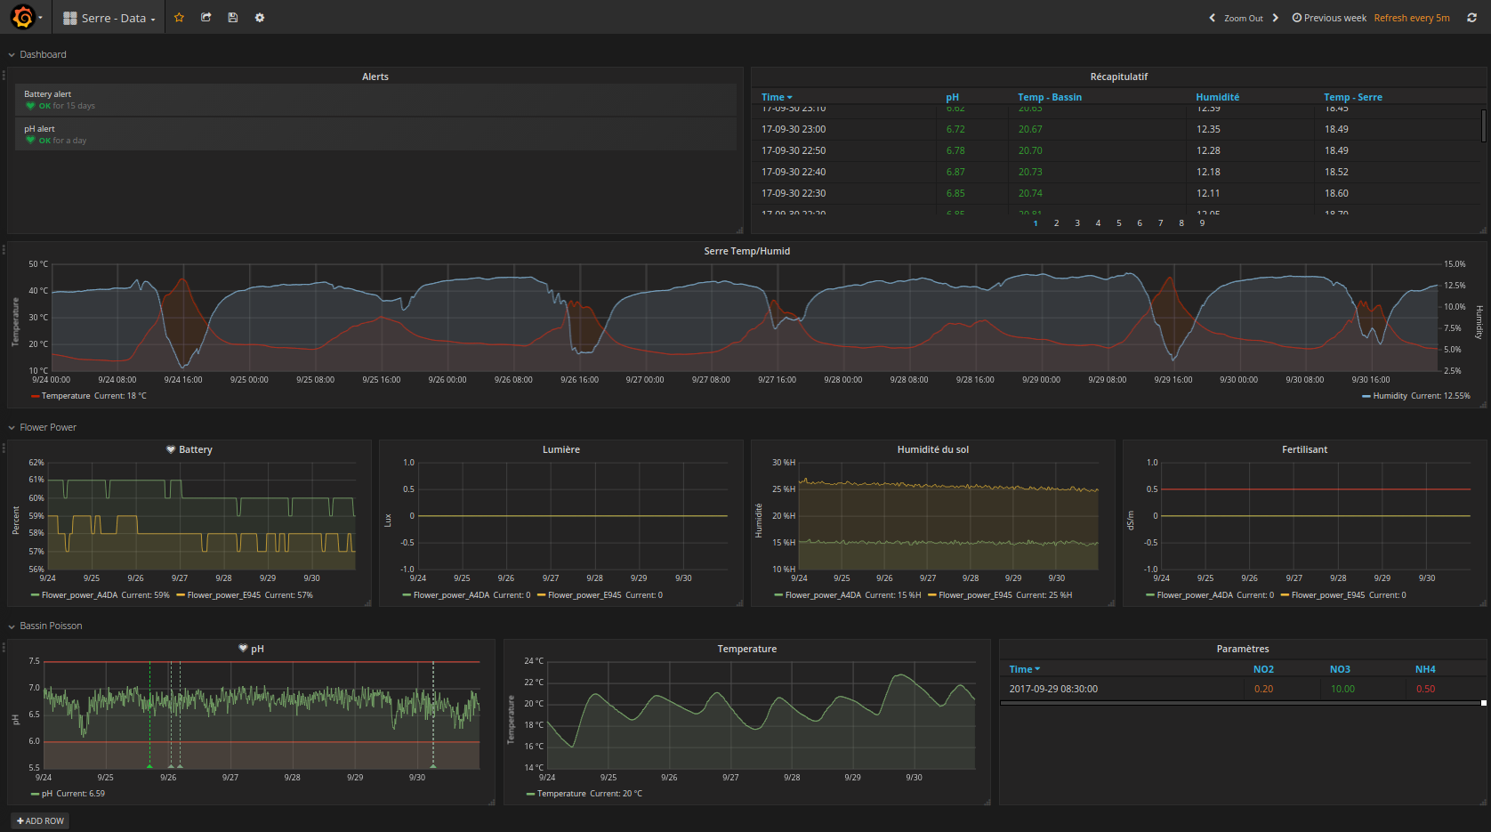The image size is (1491, 832).
Task: Click the refresh dashboard icon
Action: [x=1472, y=18]
